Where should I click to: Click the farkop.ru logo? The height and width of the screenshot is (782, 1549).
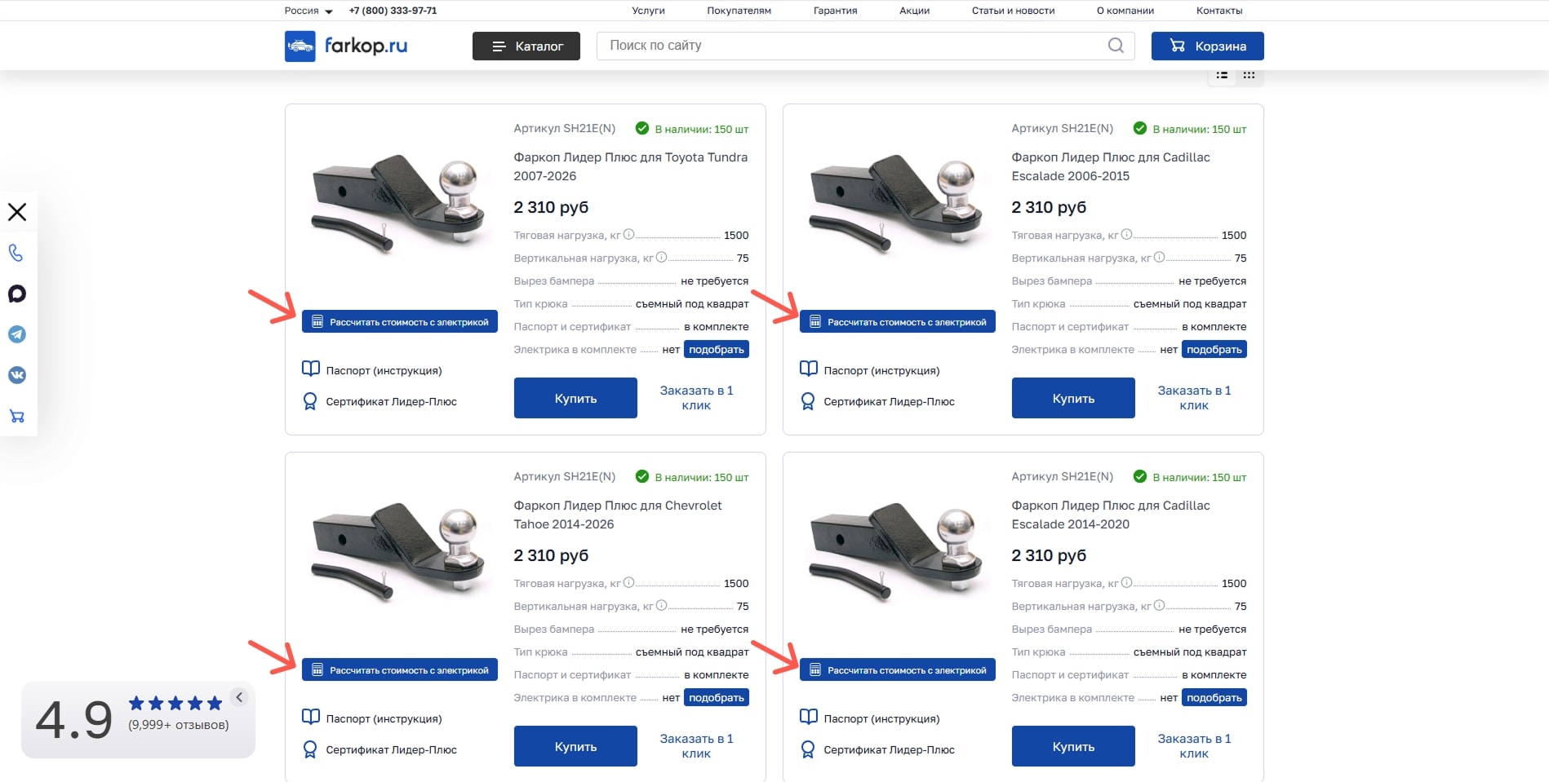(346, 46)
